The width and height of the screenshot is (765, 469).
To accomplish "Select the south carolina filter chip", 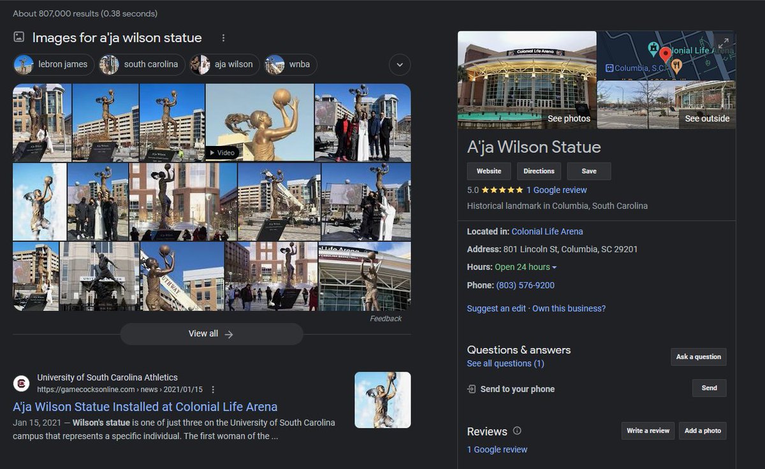I will tap(142, 64).
